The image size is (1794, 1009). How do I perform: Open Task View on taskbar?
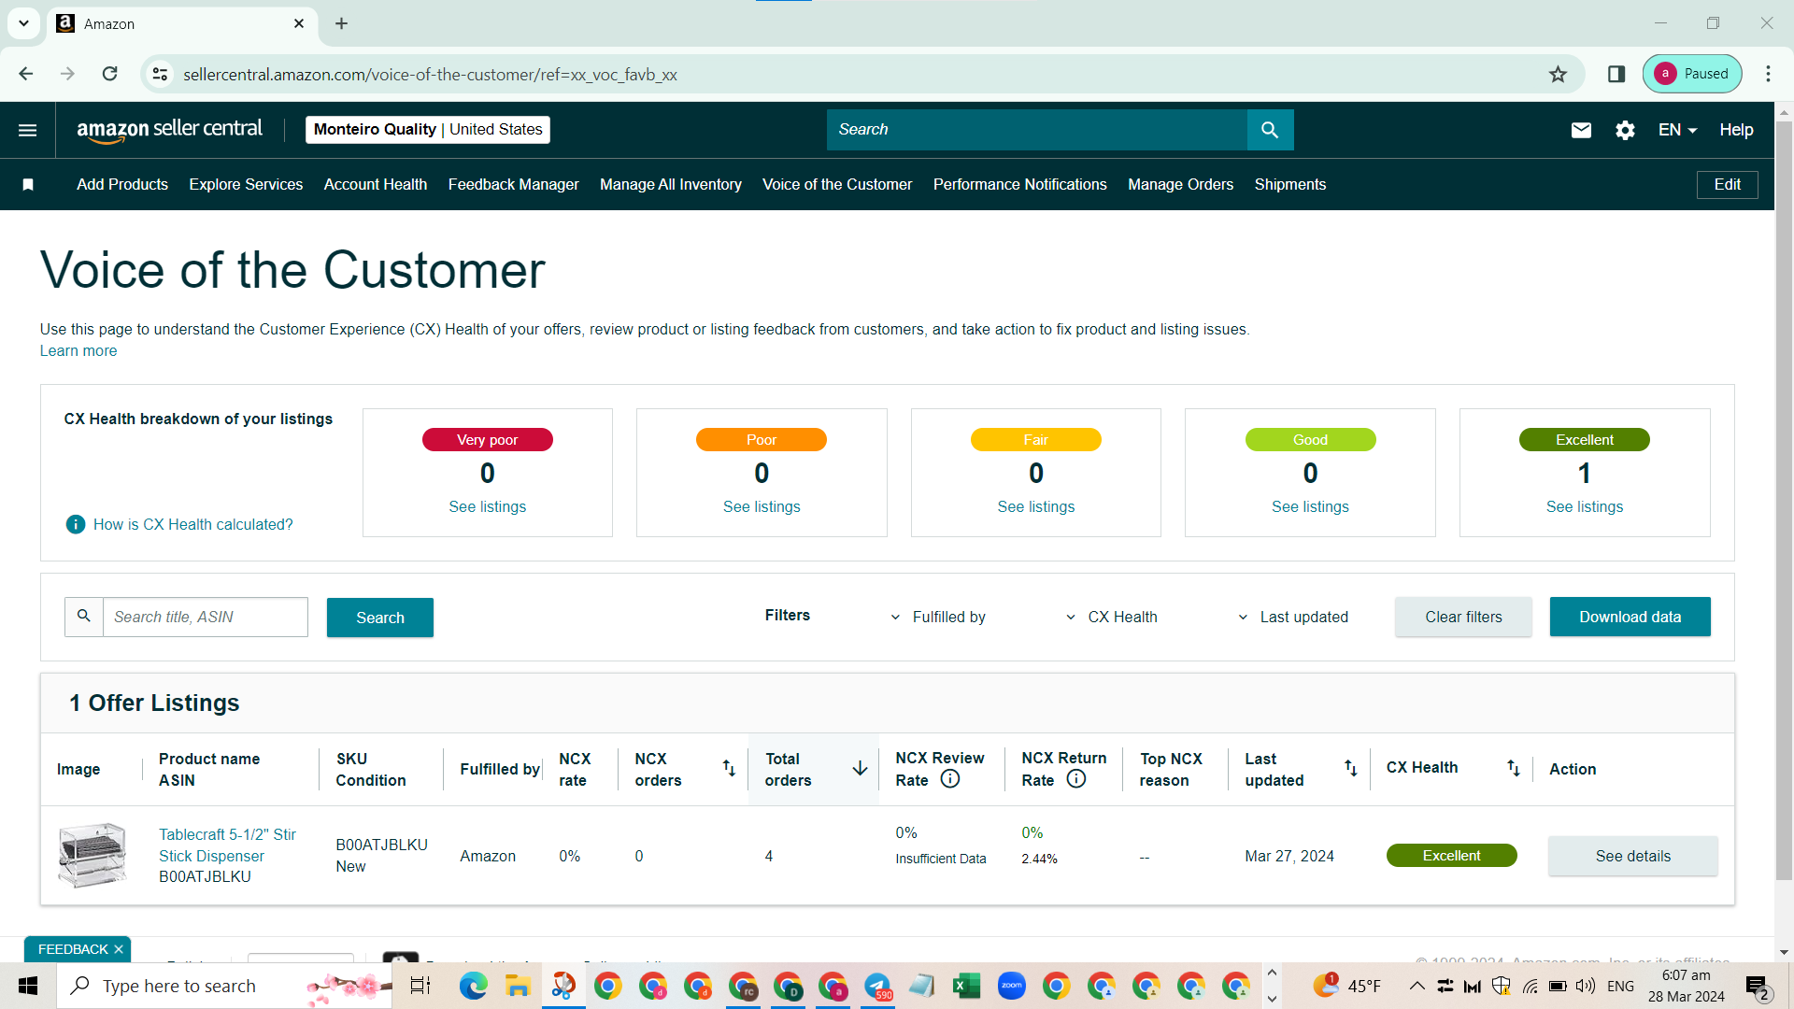[420, 986]
